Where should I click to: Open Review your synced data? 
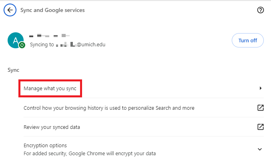click(52, 127)
